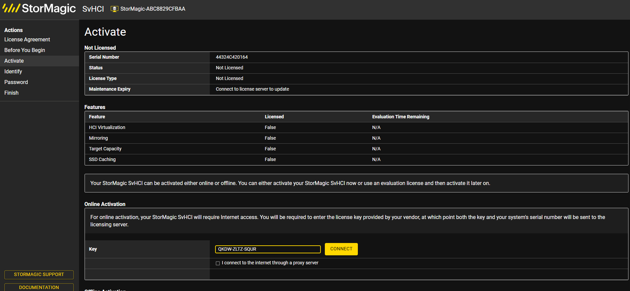This screenshot has height=291, width=630.
Task: Jump to the Finish step
Action: coord(11,93)
